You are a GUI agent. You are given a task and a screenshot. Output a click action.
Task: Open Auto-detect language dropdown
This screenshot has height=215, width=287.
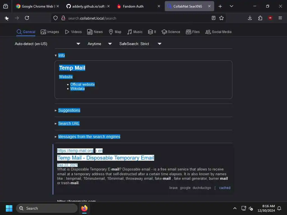[x=48, y=44]
